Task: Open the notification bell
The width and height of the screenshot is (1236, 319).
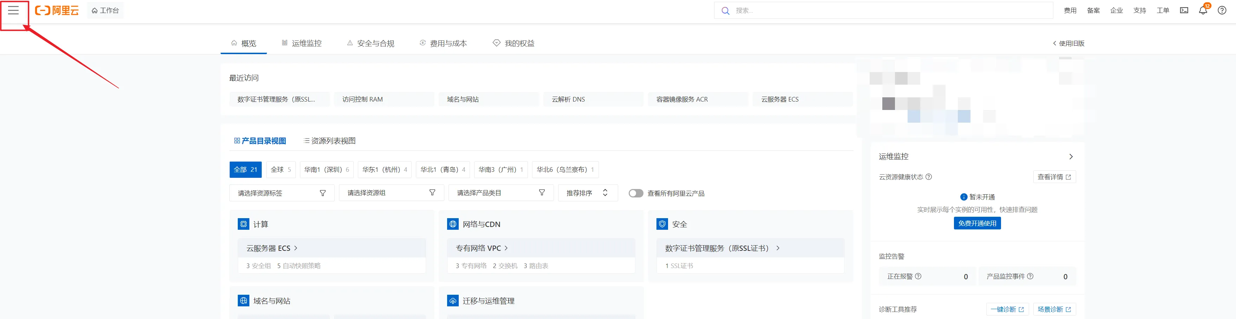Action: (x=1202, y=11)
